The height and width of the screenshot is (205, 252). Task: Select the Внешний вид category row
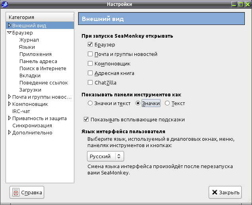click(40, 25)
